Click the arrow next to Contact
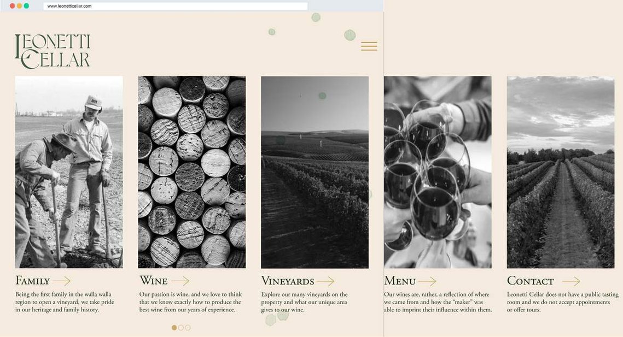Screen dimensions: 623x337 (571, 281)
